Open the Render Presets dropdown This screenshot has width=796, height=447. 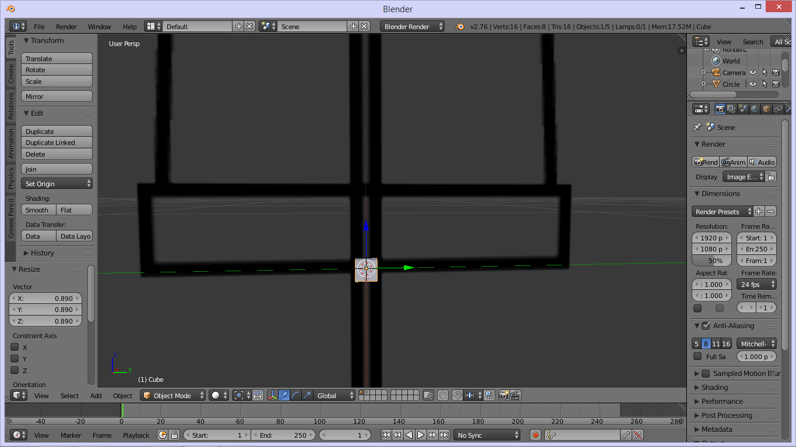point(722,211)
